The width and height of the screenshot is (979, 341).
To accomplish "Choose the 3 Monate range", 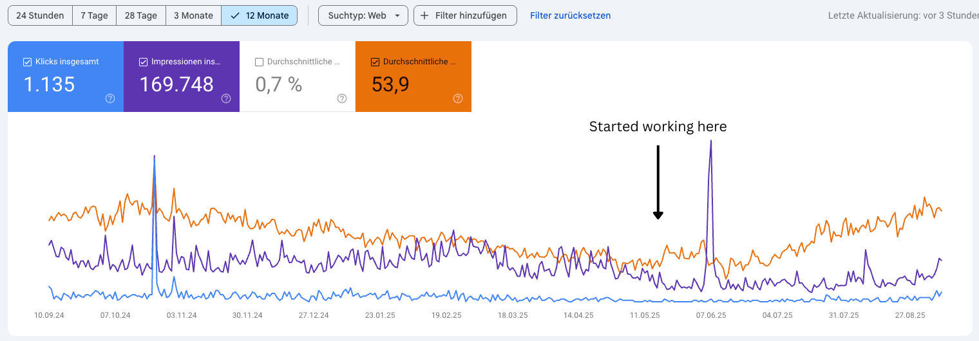I will pyautogui.click(x=193, y=15).
